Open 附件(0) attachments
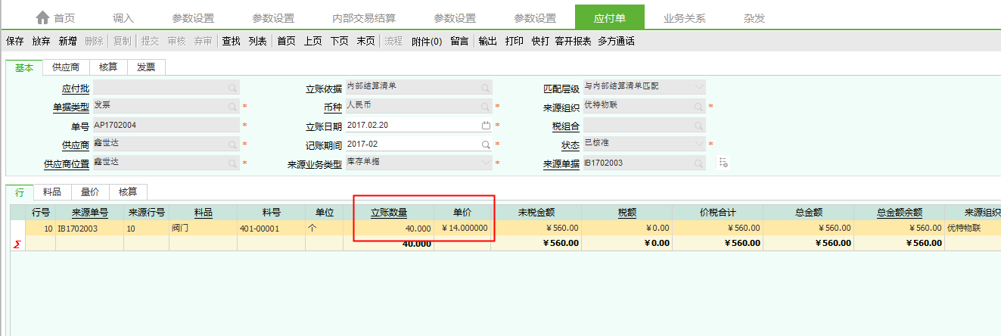The height and width of the screenshot is (336, 1001). click(x=426, y=42)
